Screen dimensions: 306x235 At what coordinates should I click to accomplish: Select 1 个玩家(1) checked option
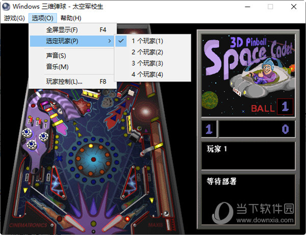coord(152,41)
